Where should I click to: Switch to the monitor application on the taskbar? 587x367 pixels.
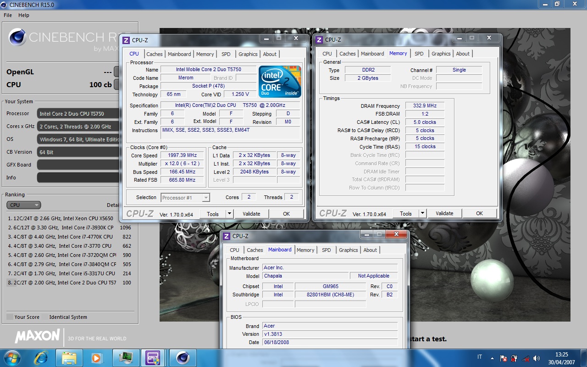126,357
